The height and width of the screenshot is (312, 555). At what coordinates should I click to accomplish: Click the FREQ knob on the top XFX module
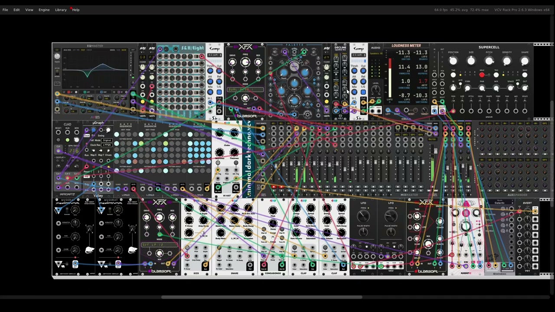click(245, 62)
